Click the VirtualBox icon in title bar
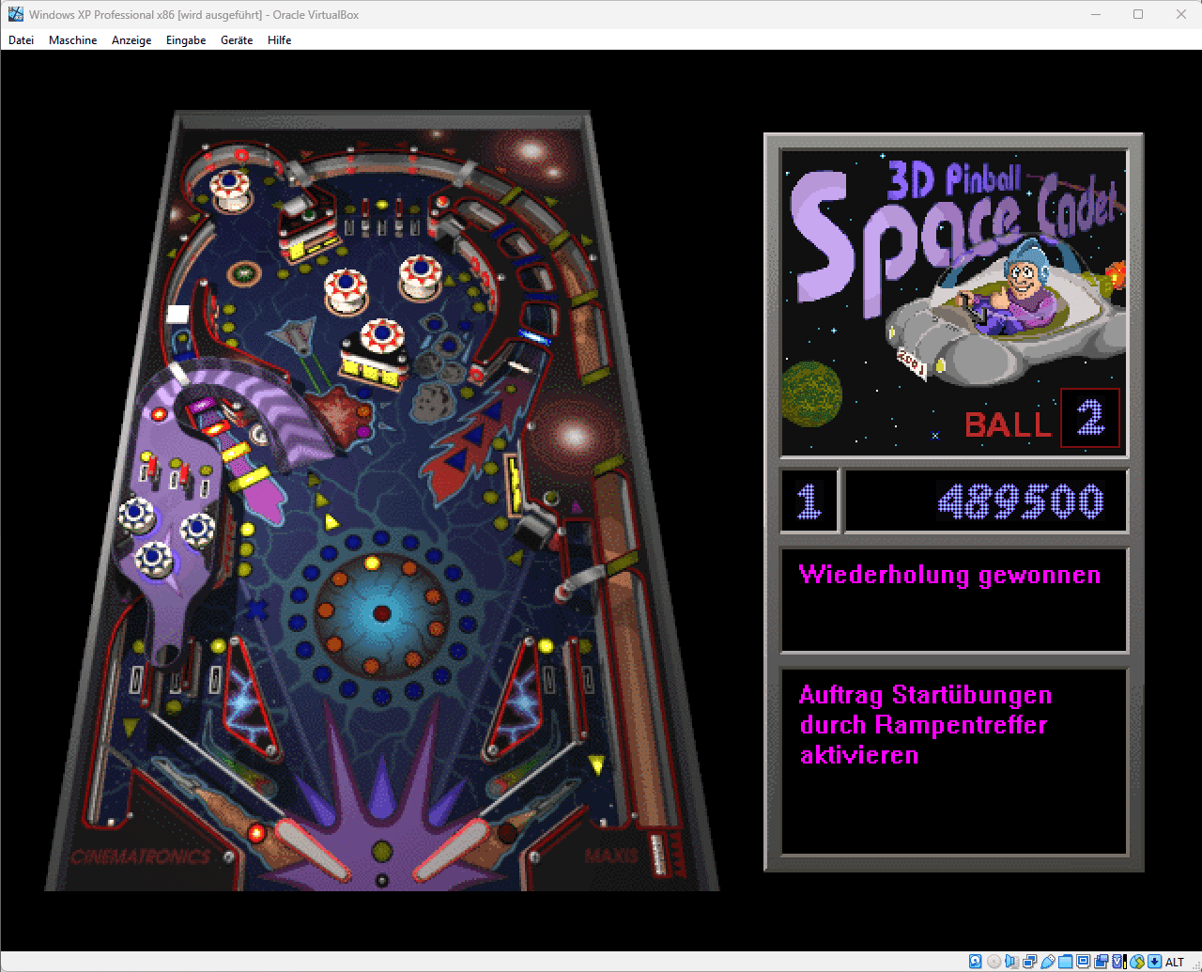This screenshot has height=972, width=1202. [16, 14]
